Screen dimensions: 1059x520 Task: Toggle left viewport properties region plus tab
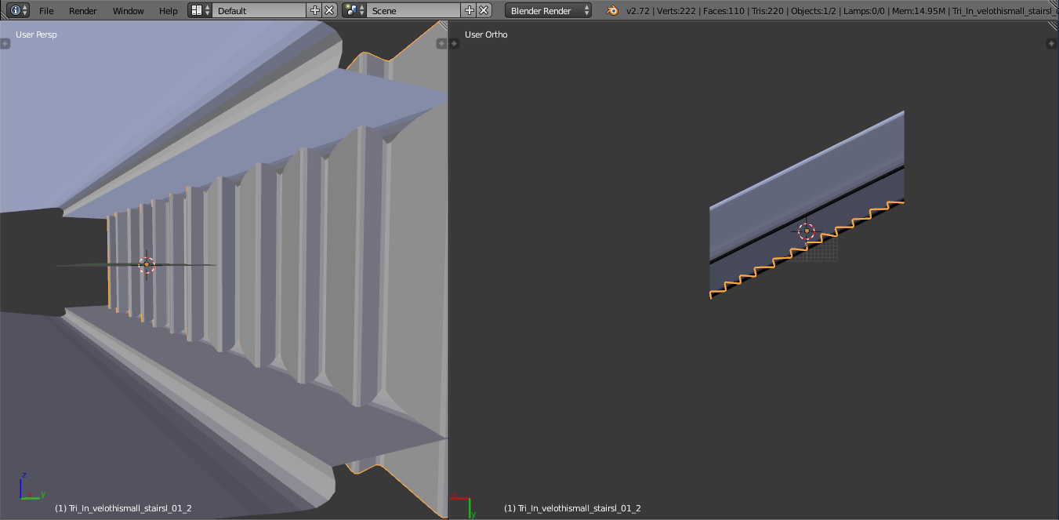pos(443,43)
